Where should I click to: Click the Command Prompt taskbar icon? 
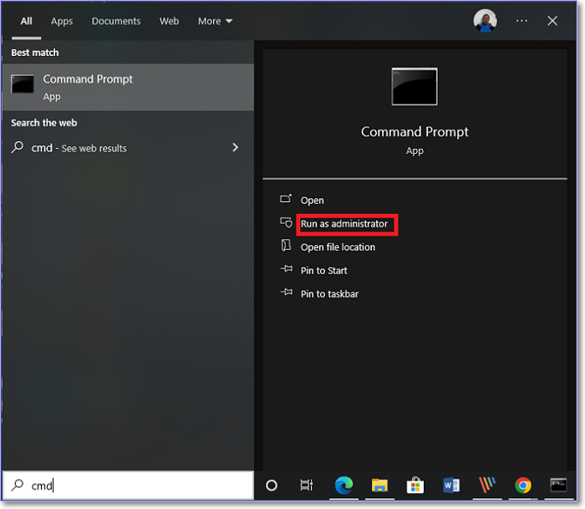(557, 486)
